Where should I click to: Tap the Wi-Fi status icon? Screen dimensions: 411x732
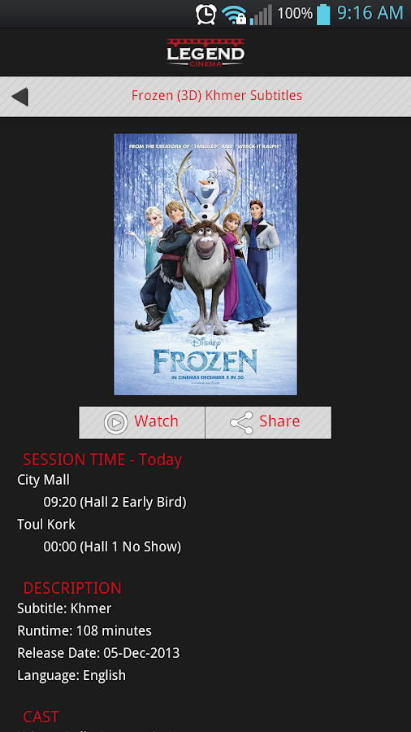pos(234,15)
